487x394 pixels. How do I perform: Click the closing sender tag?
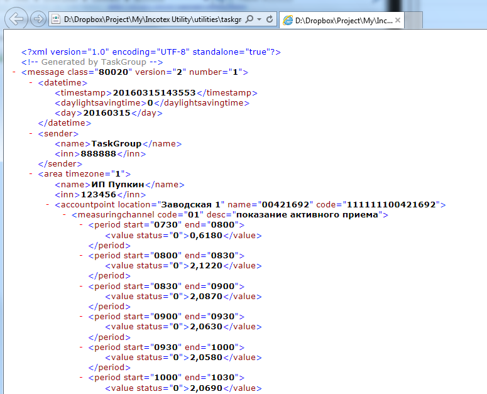[x=60, y=163]
